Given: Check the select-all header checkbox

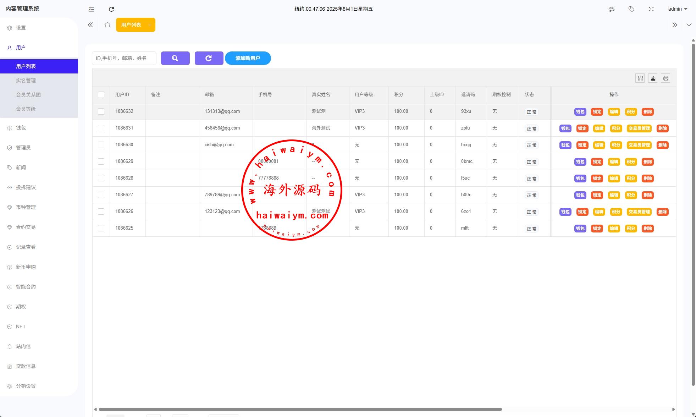Looking at the screenshot, I should coord(101,95).
